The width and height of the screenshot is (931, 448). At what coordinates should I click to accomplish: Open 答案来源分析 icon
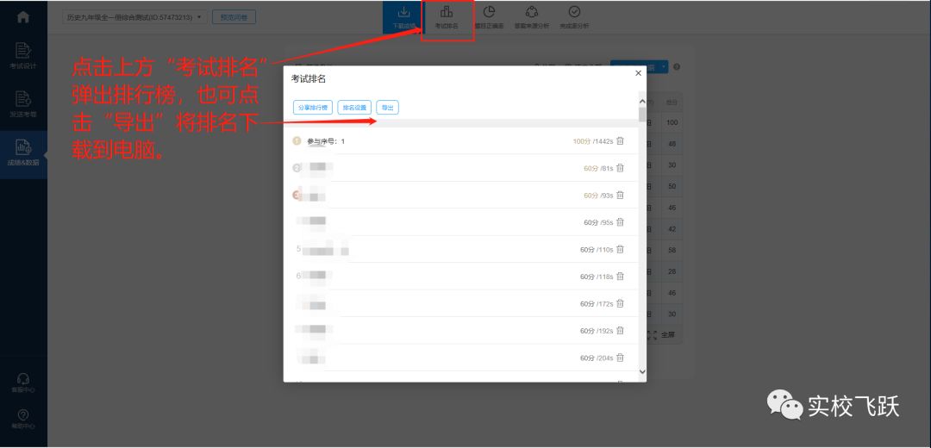[531, 12]
